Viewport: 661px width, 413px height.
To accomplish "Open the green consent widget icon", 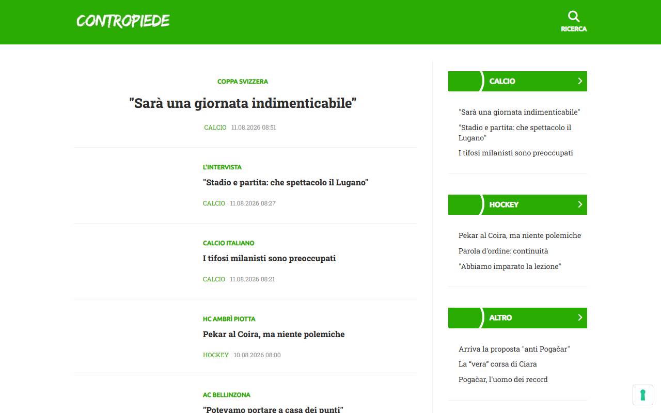I will pyautogui.click(x=643, y=395).
